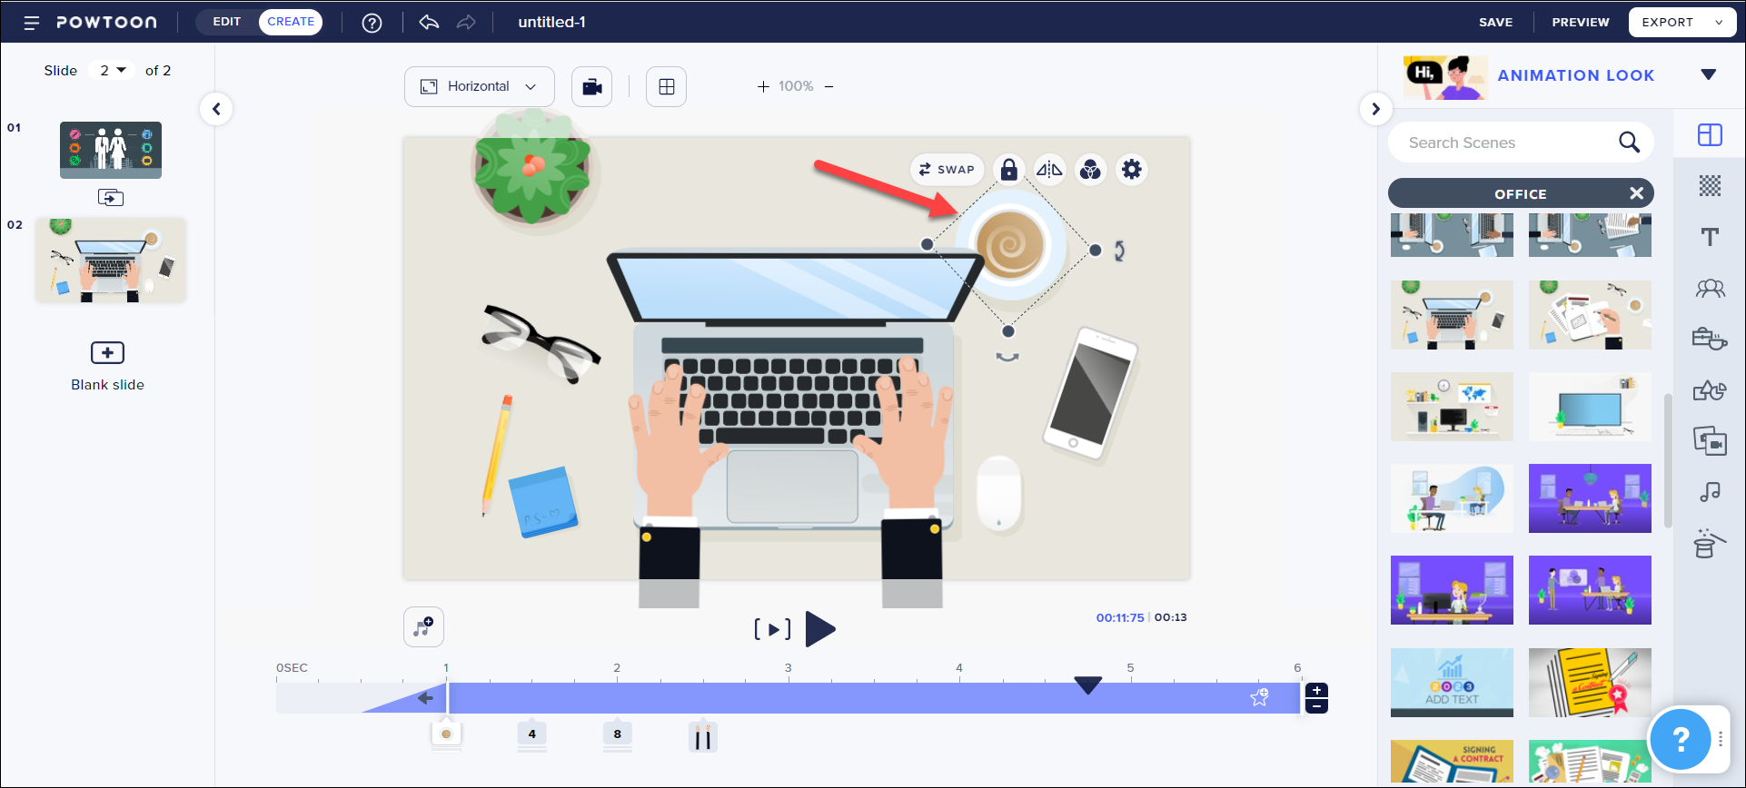The image size is (1746, 788).
Task: Switch to EDIT mode
Action: point(227,22)
